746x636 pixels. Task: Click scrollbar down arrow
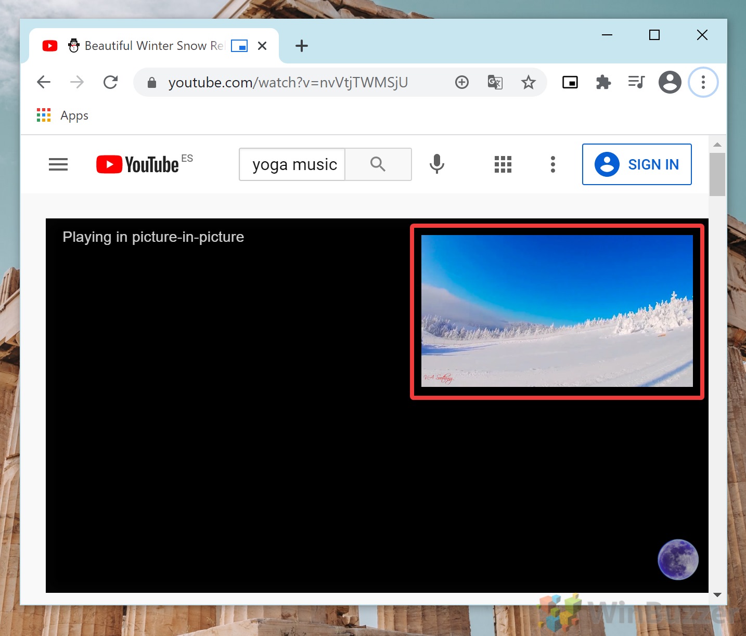[717, 594]
